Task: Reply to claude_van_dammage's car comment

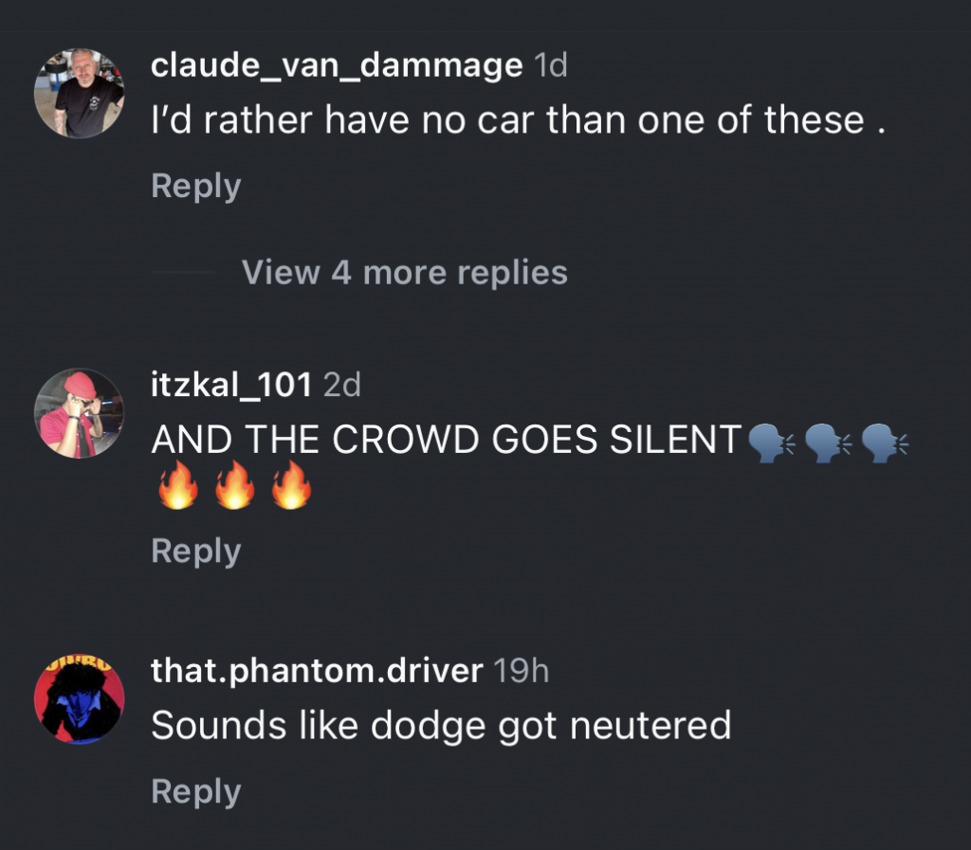Action: coord(196,186)
